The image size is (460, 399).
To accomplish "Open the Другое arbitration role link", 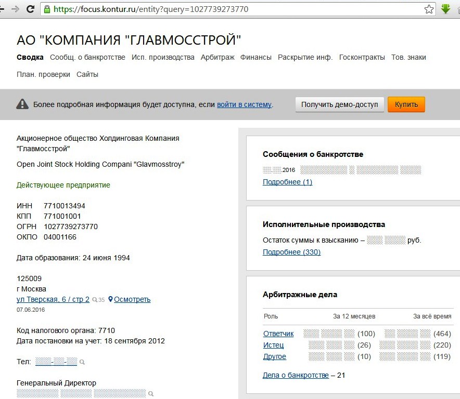I will click(x=274, y=356).
